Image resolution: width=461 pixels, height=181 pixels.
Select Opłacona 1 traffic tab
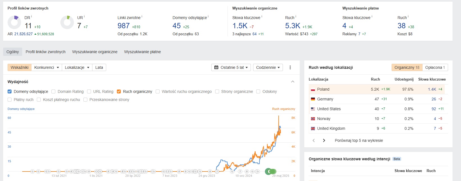point(435,67)
